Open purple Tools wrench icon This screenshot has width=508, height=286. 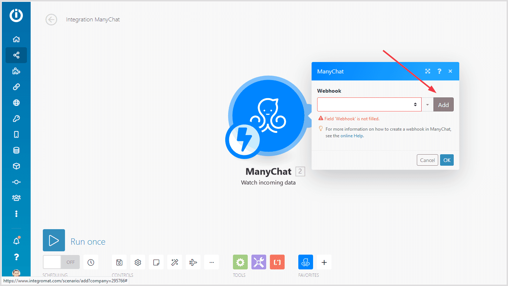259,262
